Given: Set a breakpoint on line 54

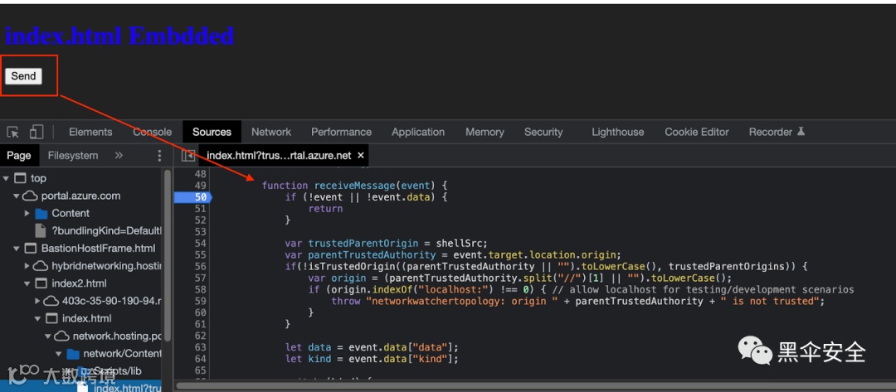Looking at the screenshot, I should click(200, 243).
